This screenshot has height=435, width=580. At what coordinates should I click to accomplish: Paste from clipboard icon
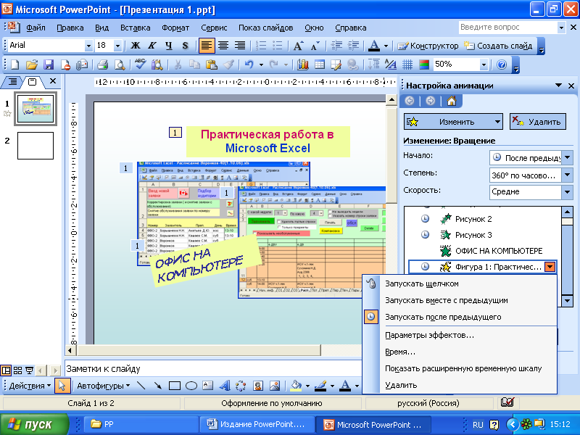[211, 65]
